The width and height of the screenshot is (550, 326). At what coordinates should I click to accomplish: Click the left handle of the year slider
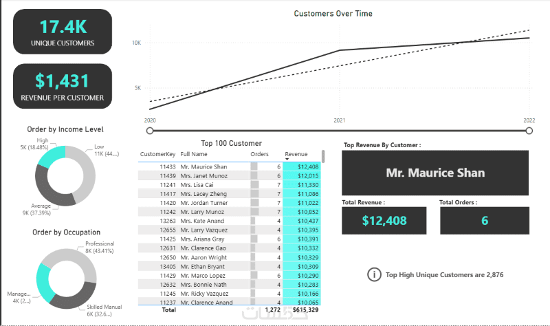pos(149,130)
